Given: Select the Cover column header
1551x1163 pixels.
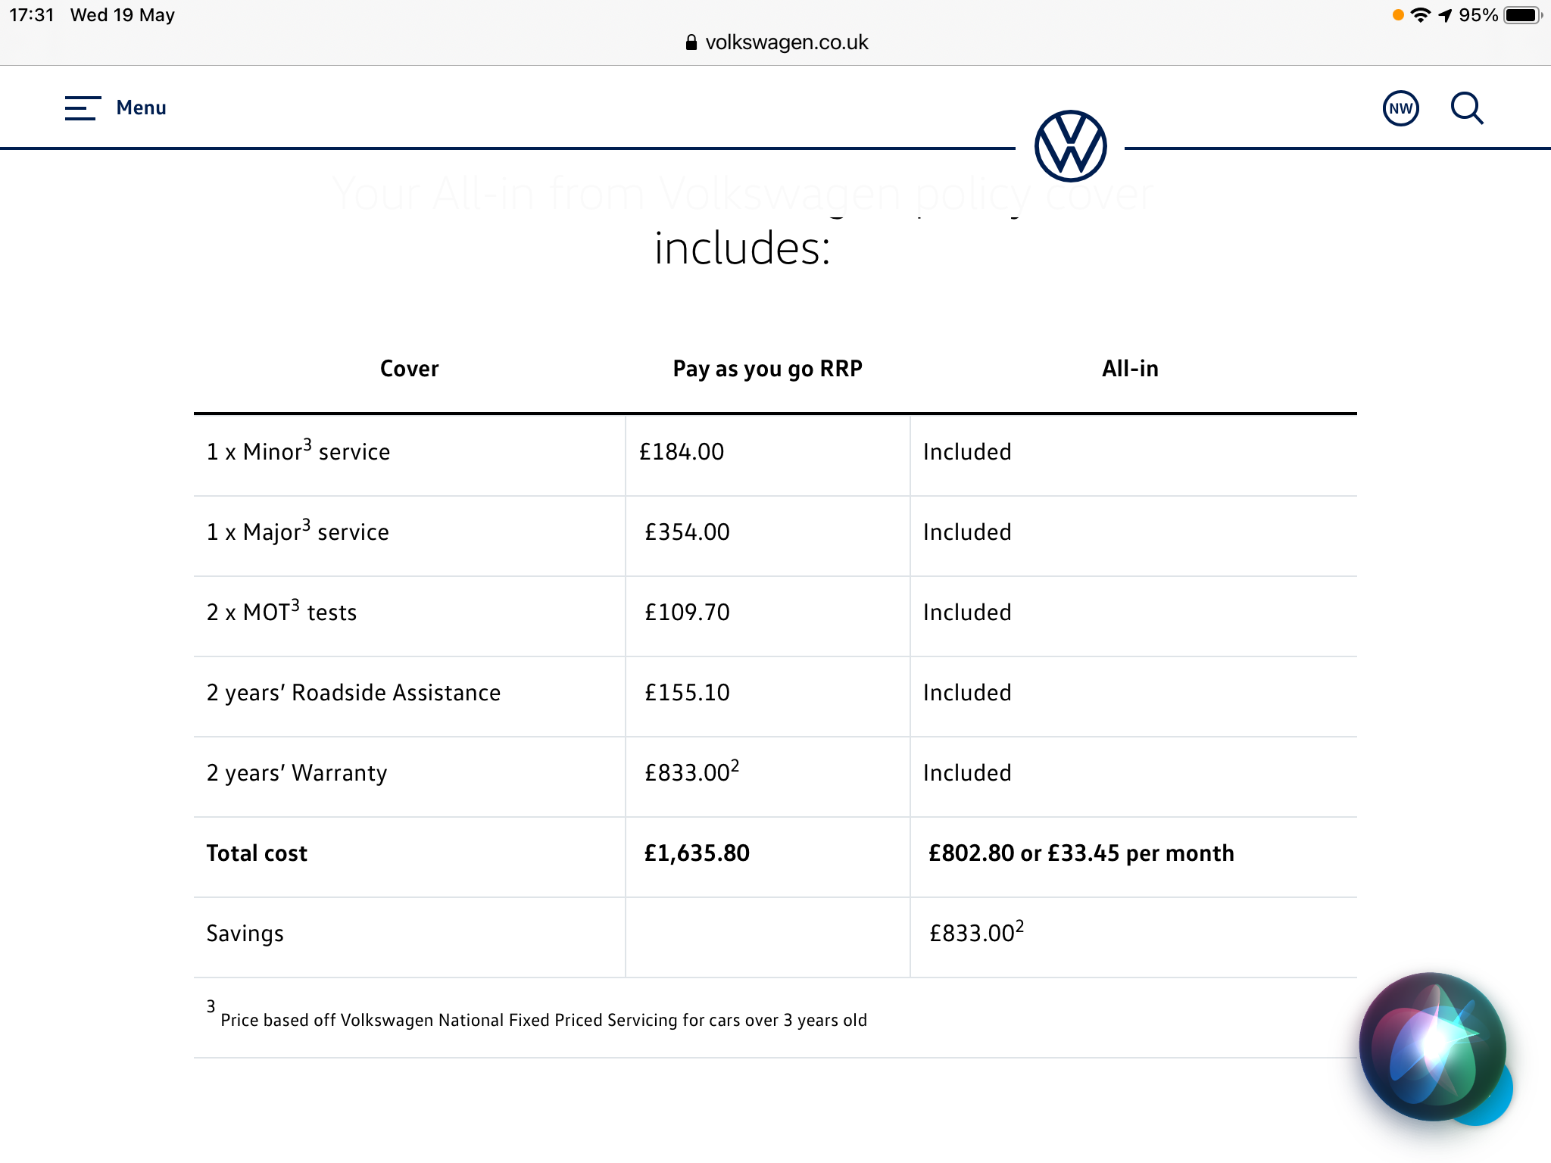Looking at the screenshot, I should (x=409, y=369).
